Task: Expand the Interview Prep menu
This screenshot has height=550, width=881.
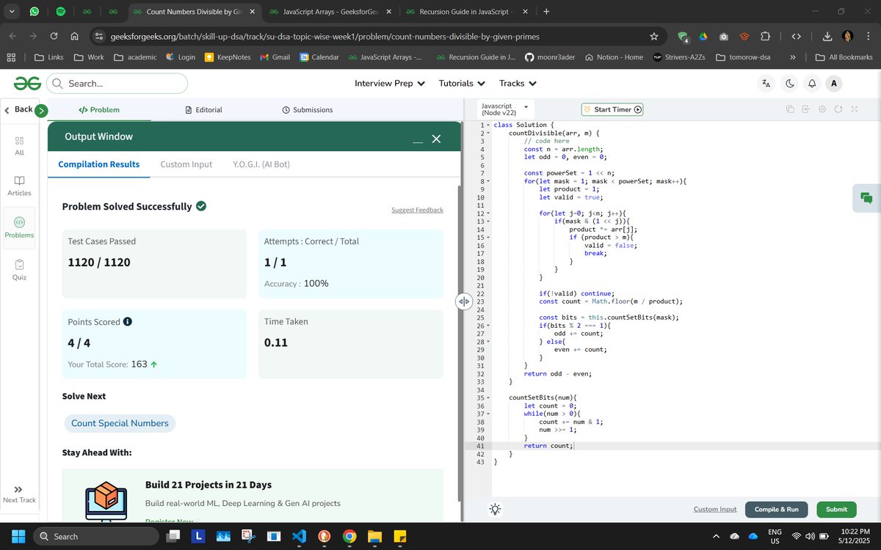Action: (390, 84)
